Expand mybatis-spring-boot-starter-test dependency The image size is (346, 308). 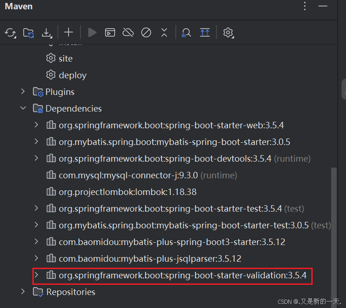click(37, 225)
